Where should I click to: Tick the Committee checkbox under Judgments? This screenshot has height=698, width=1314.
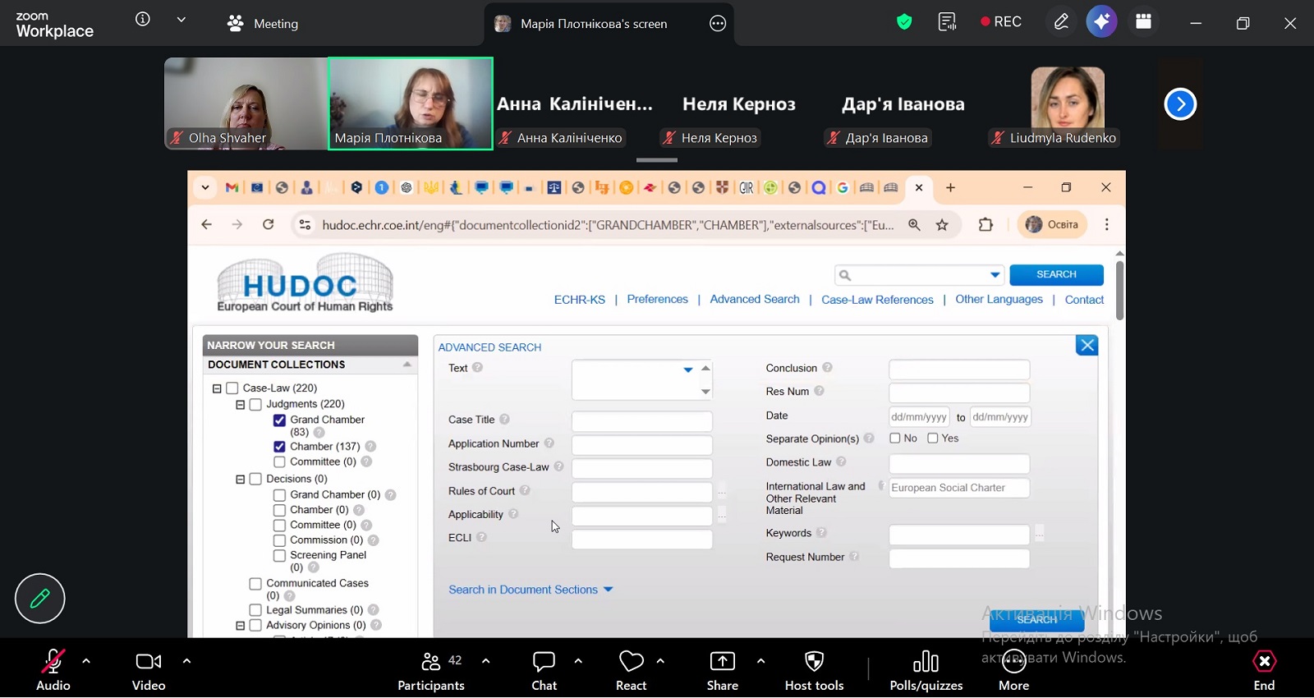tap(279, 462)
